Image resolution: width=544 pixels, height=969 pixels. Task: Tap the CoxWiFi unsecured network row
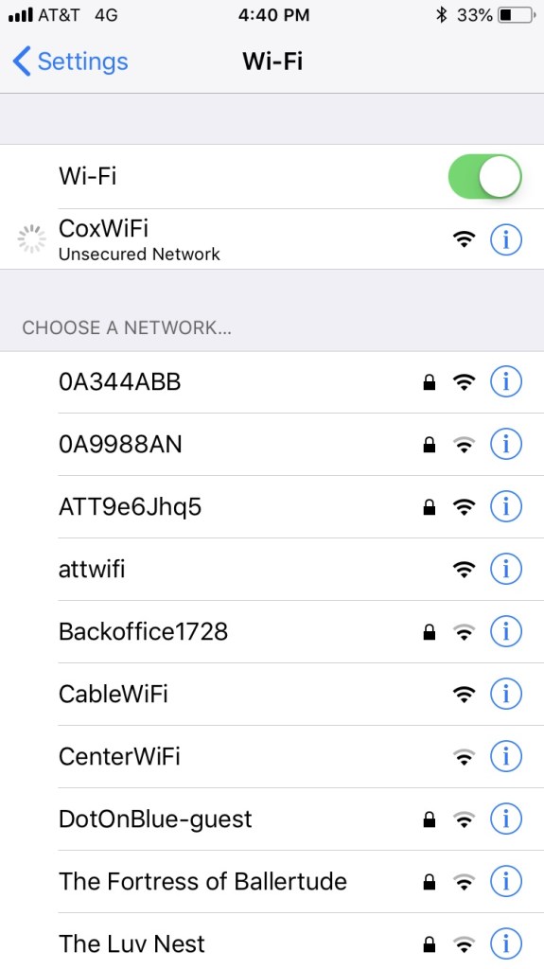click(x=272, y=239)
